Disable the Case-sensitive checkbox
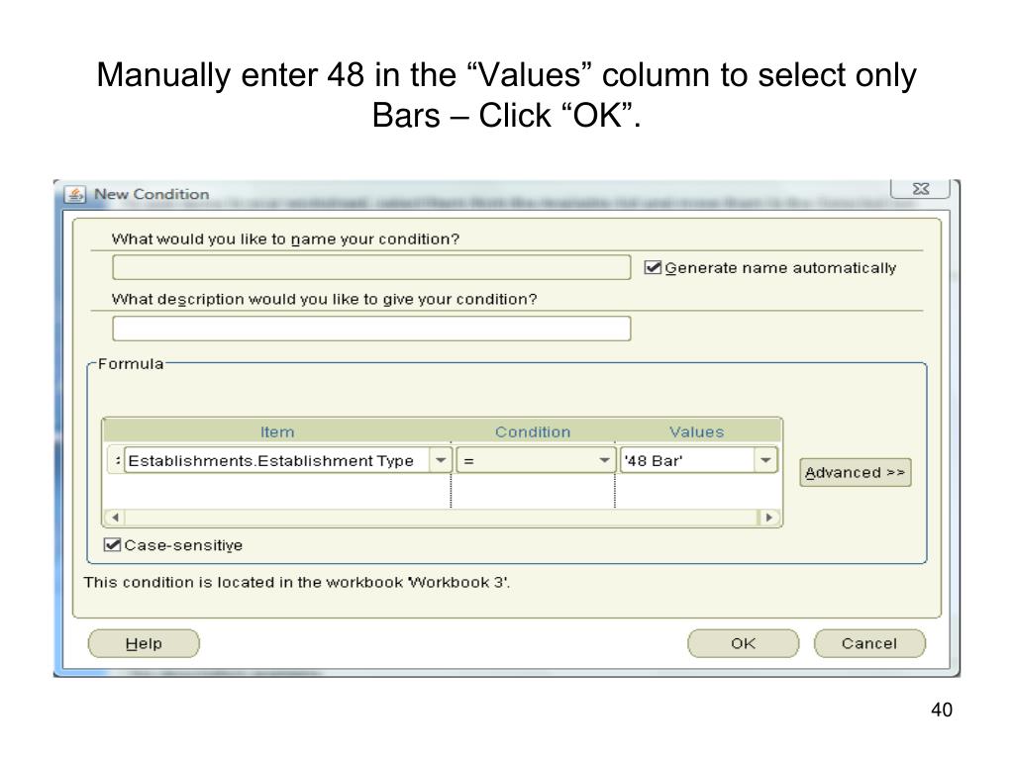1014x760 pixels. tap(113, 544)
